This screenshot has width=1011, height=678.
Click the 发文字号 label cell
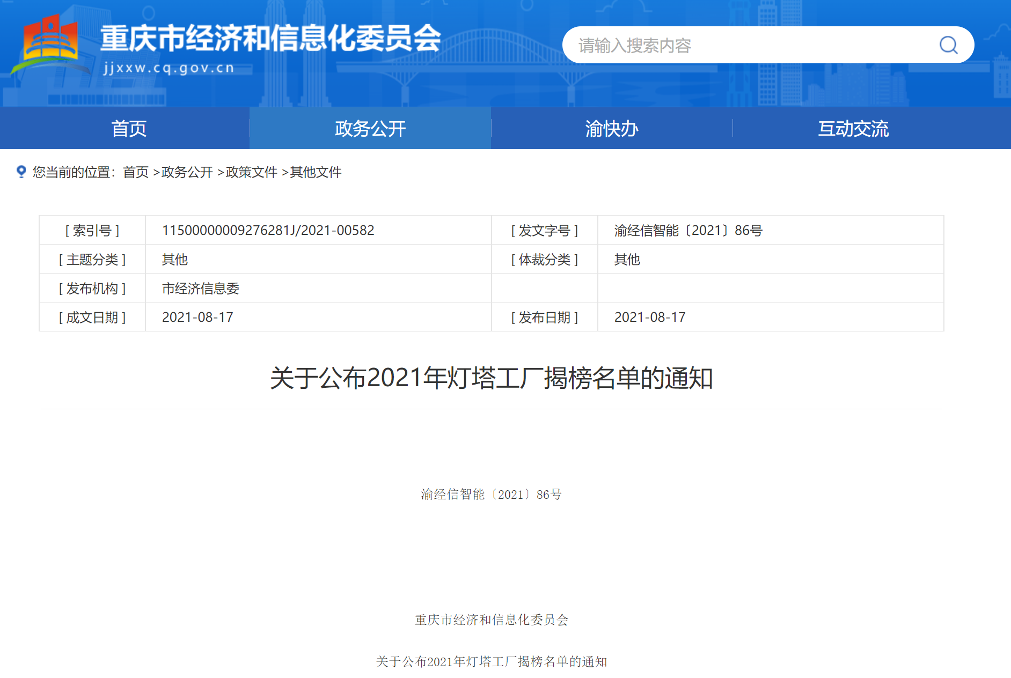click(545, 230)
